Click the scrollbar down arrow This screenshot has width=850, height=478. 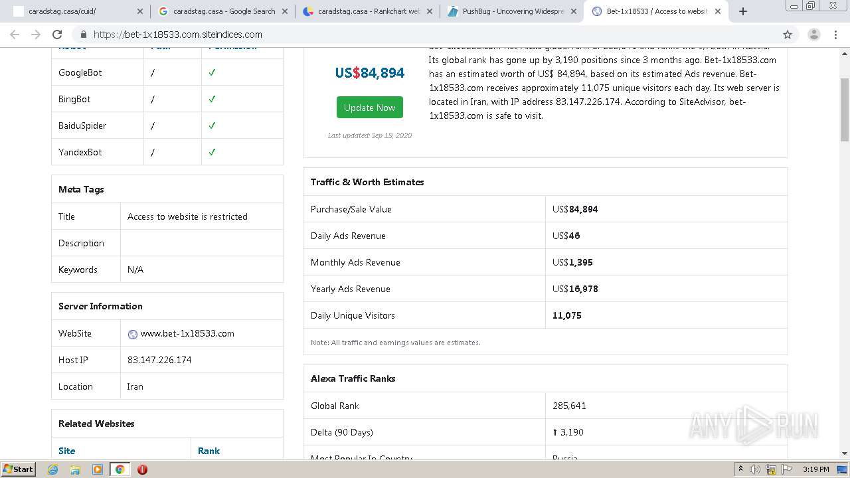pyautogui.click(x=845, y=453)
